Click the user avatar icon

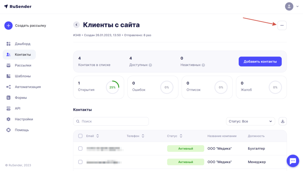(x=289, y=7)
